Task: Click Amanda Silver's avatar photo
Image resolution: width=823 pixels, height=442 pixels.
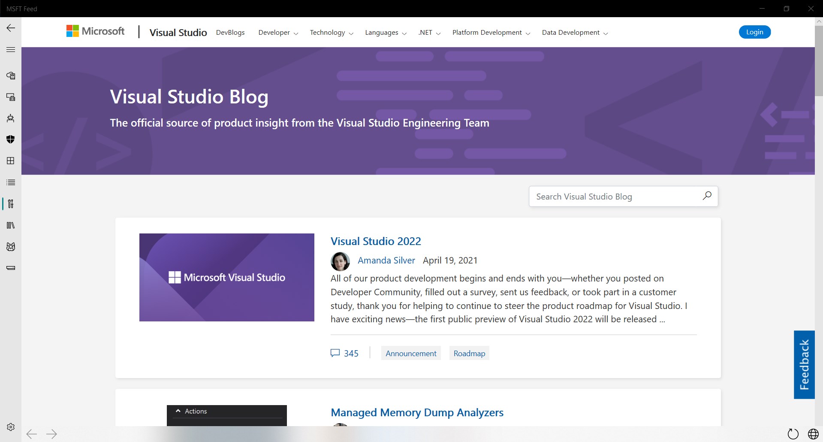Action: (x=340, y=261)
